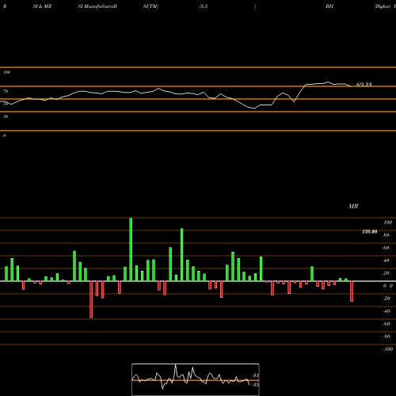Click the 'BH' ticker label at top
The image size is (396, 396).
click(329, 6)
